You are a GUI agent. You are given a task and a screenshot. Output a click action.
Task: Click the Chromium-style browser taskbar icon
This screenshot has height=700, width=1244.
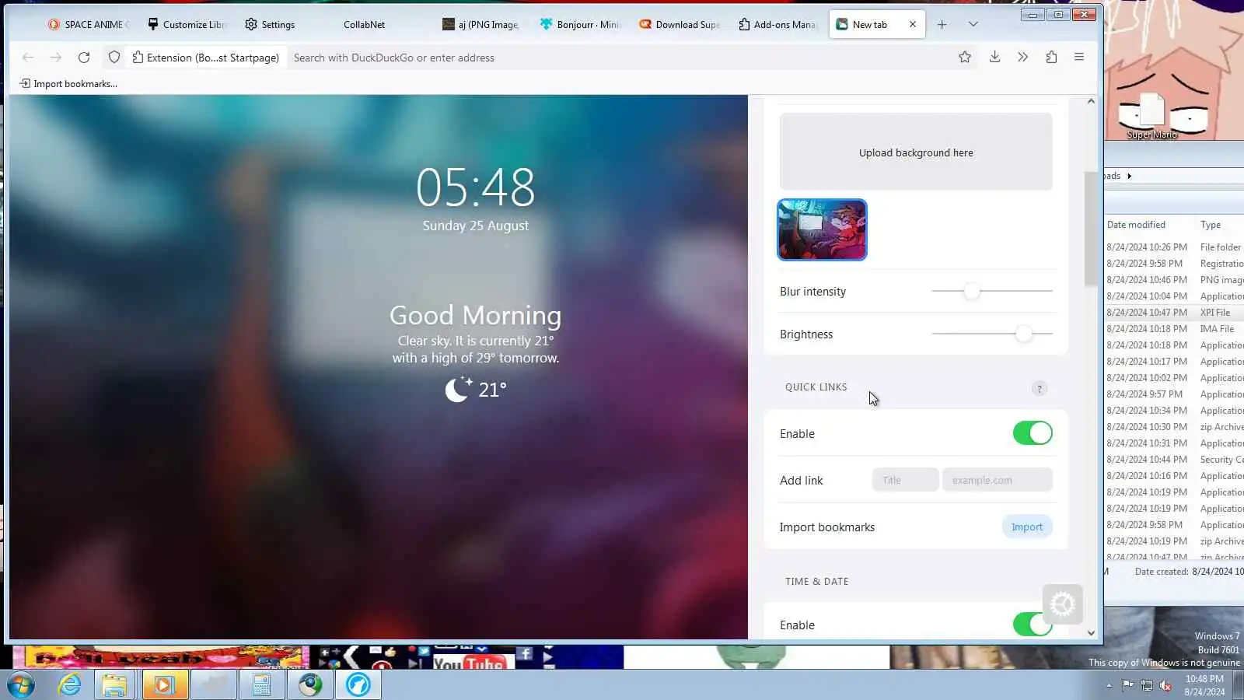point(310,684)
